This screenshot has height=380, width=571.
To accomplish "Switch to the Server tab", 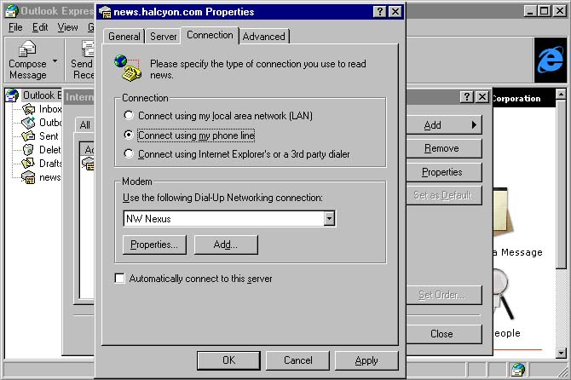I will 163,37.
